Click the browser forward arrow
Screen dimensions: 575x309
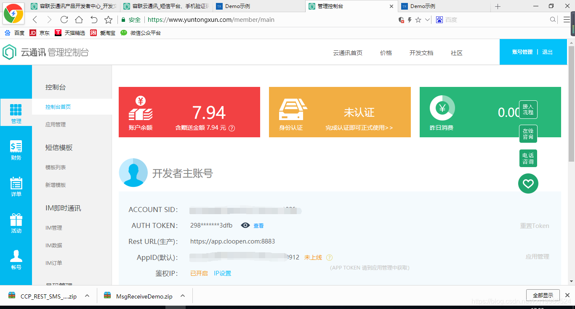click(x=49, y=20)
